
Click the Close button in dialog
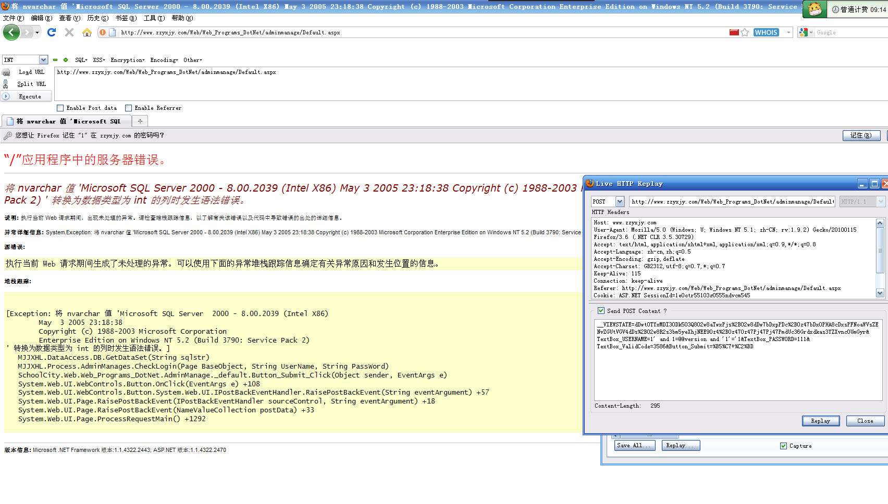(866, 421)
